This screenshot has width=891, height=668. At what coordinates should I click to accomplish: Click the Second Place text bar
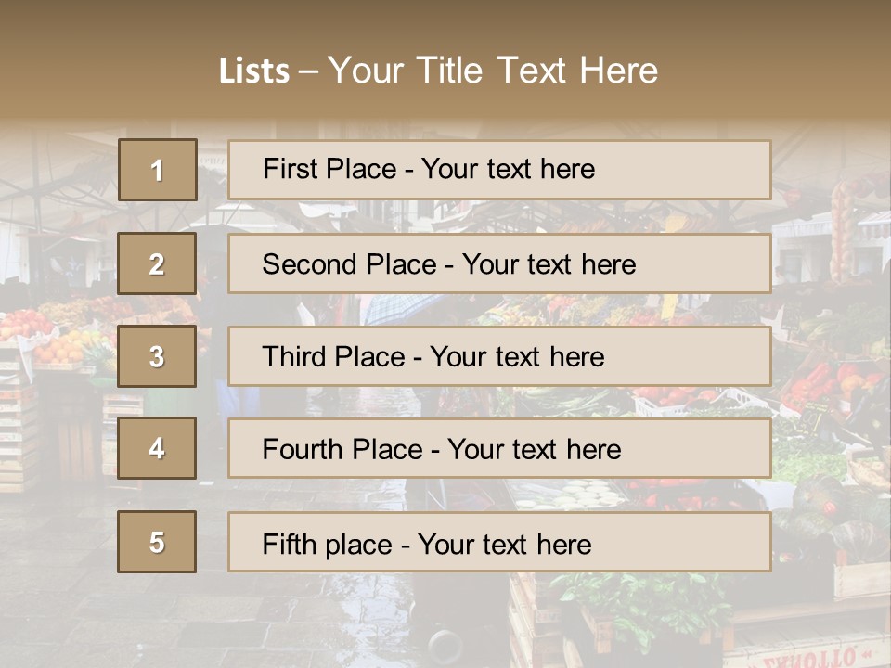pyautogui.click(x=499, y=263)
